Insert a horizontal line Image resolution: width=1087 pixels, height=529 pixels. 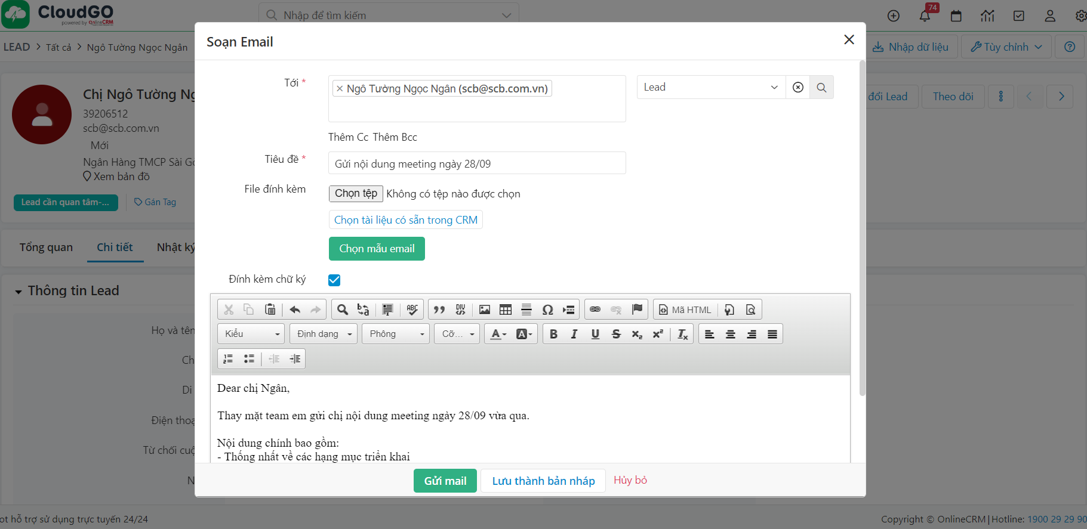pyautogui.click(x=526, y=310)
